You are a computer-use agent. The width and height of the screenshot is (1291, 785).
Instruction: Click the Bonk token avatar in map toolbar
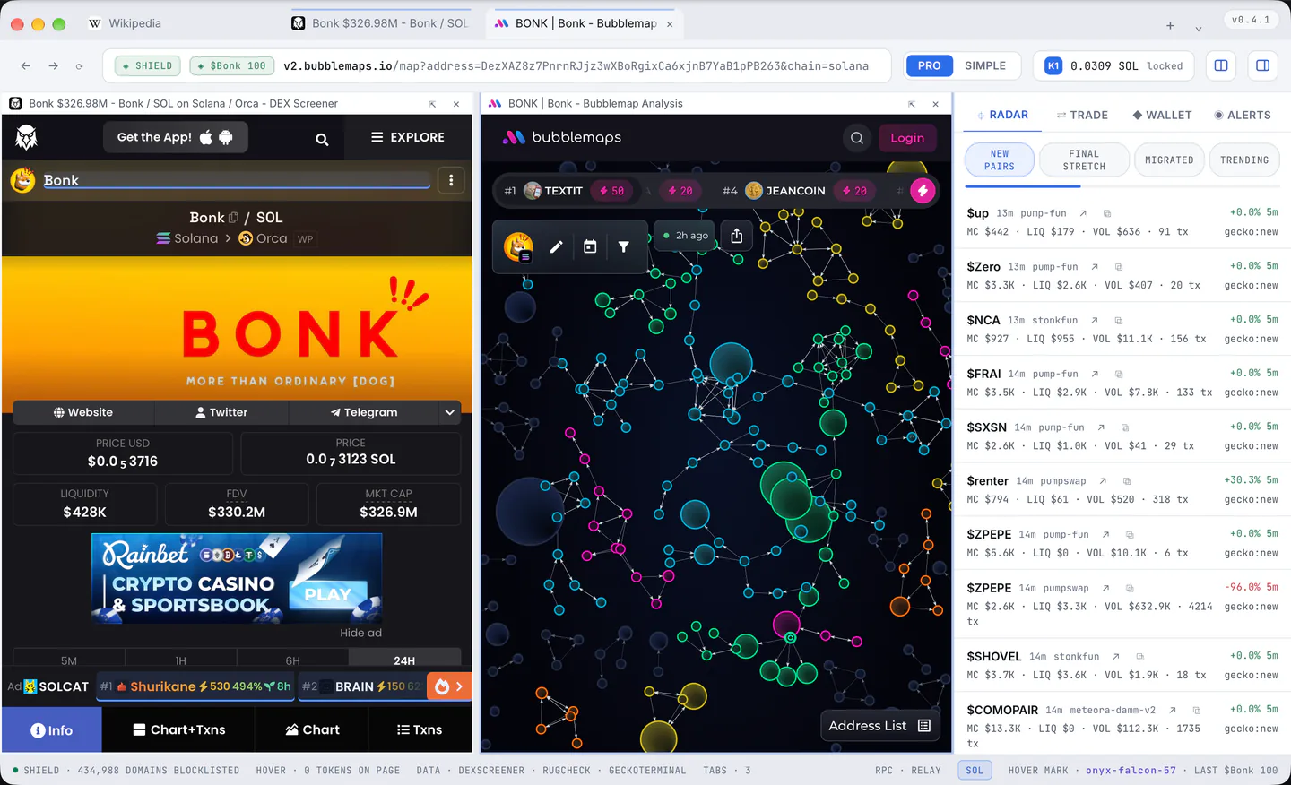[518, 246]
